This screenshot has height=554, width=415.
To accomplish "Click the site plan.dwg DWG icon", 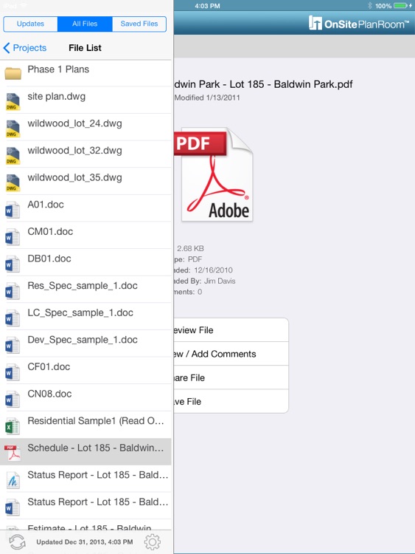I will click(x=13, y=101).
